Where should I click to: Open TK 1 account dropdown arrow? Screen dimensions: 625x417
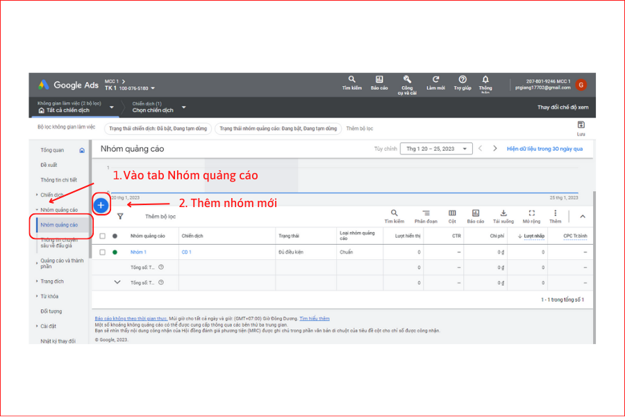coord(153,88)
